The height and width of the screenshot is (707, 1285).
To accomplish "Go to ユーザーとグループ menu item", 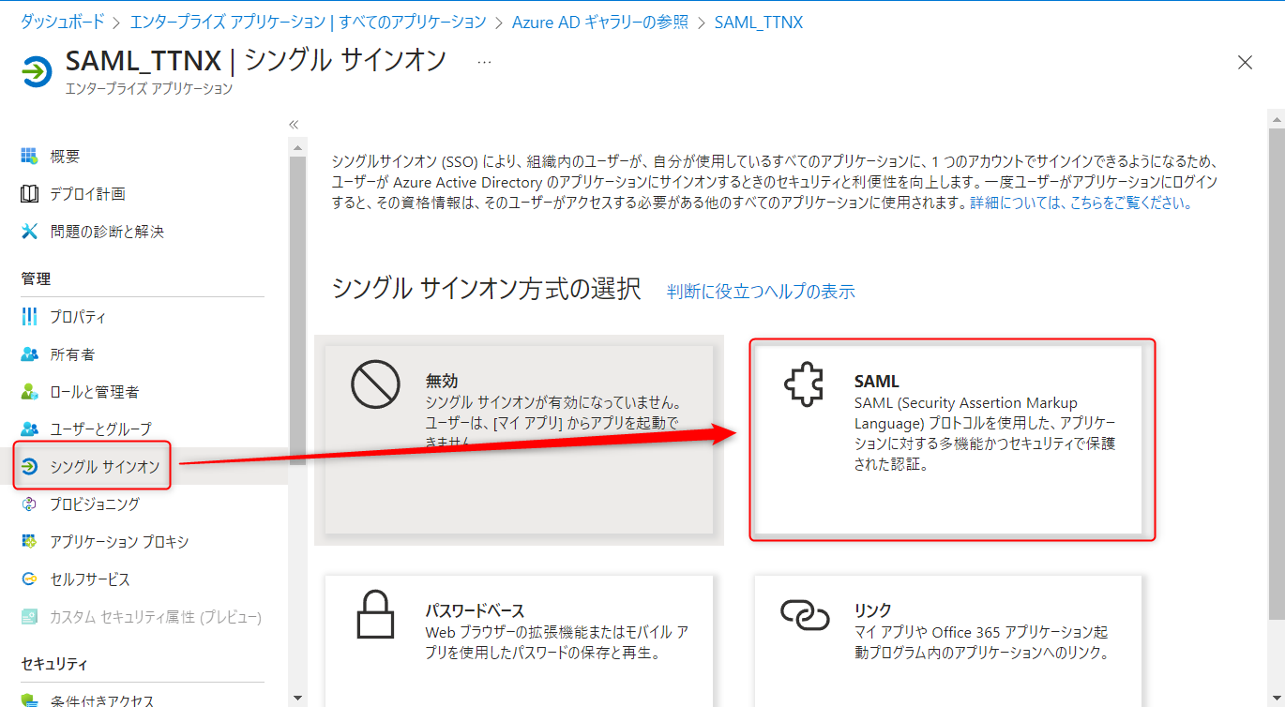I will coord(100,429).
